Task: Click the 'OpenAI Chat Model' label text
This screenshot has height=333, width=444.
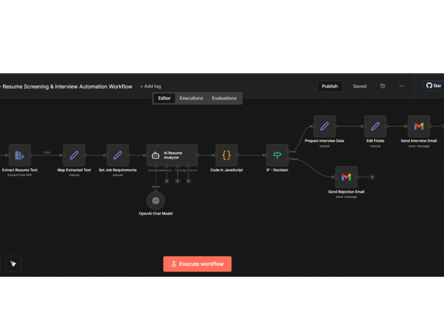Action: click(155, 214)
